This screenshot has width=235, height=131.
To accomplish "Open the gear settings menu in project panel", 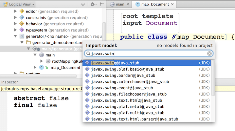I will click(94, 4).
